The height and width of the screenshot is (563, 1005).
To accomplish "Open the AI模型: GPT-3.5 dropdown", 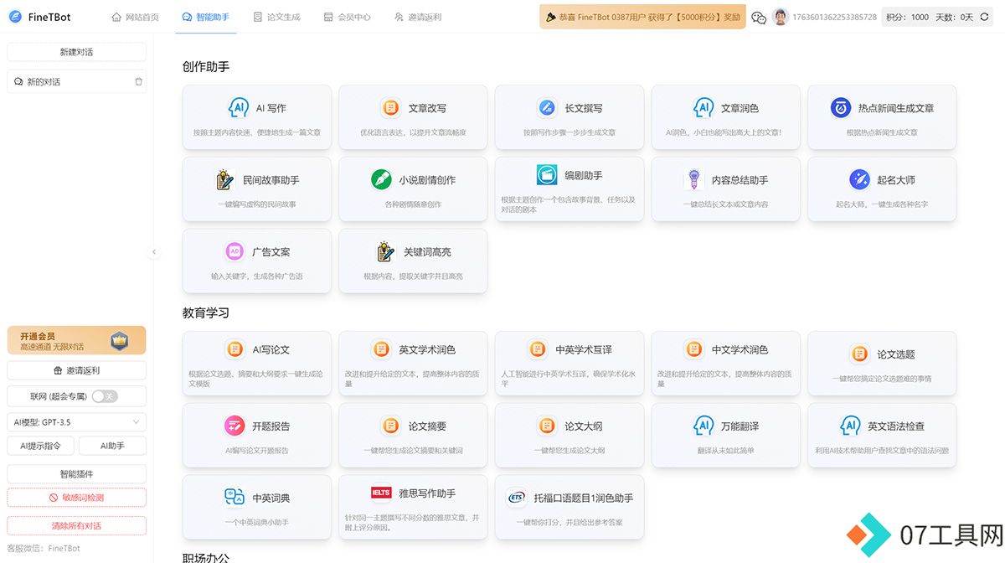I will coord(76,421).
